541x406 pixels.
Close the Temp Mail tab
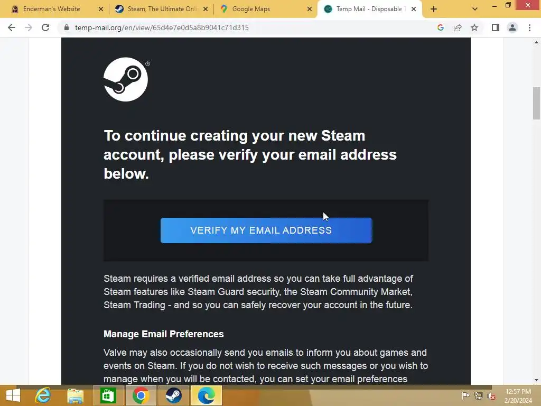(414, 9)
